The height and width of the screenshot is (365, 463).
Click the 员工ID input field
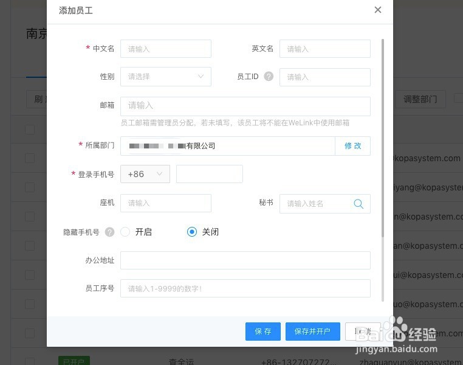coord(325,77)
